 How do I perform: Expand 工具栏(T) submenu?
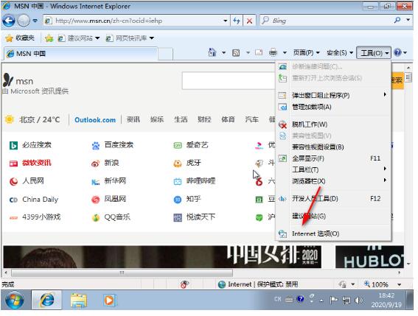pyautogui.click(x=333, y=169)
